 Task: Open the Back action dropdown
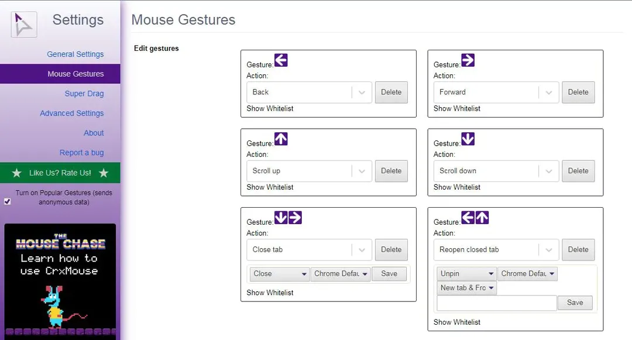[309, 92]
